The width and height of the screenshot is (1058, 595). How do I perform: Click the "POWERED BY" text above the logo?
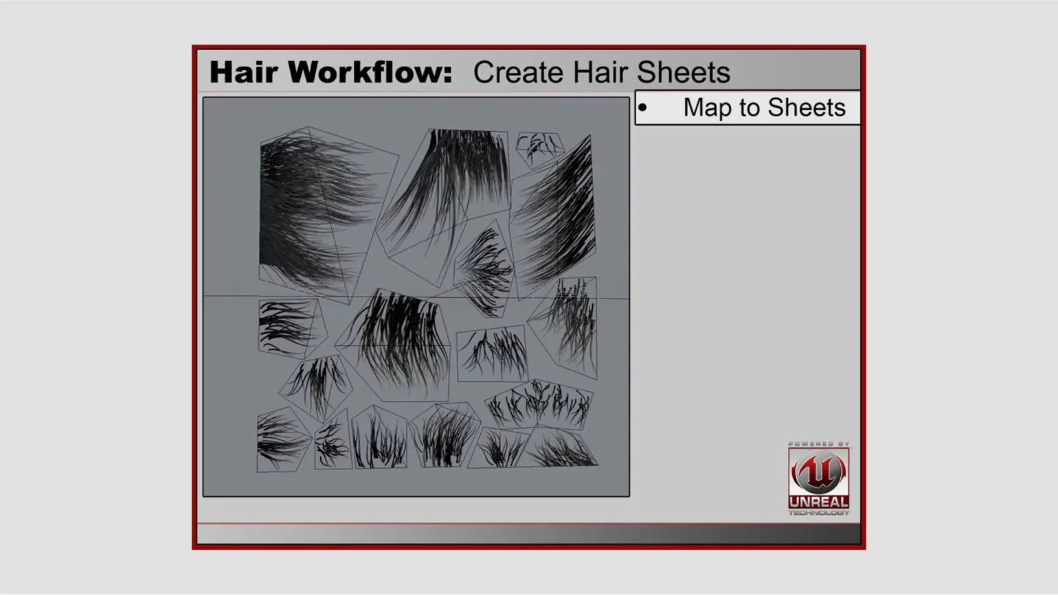pos(818,444)
